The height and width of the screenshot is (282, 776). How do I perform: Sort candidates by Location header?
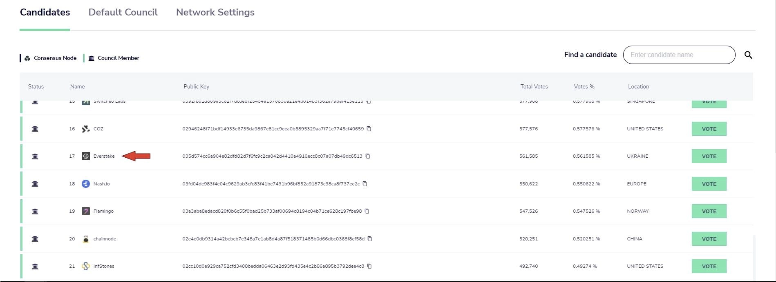tap(638, 86)
